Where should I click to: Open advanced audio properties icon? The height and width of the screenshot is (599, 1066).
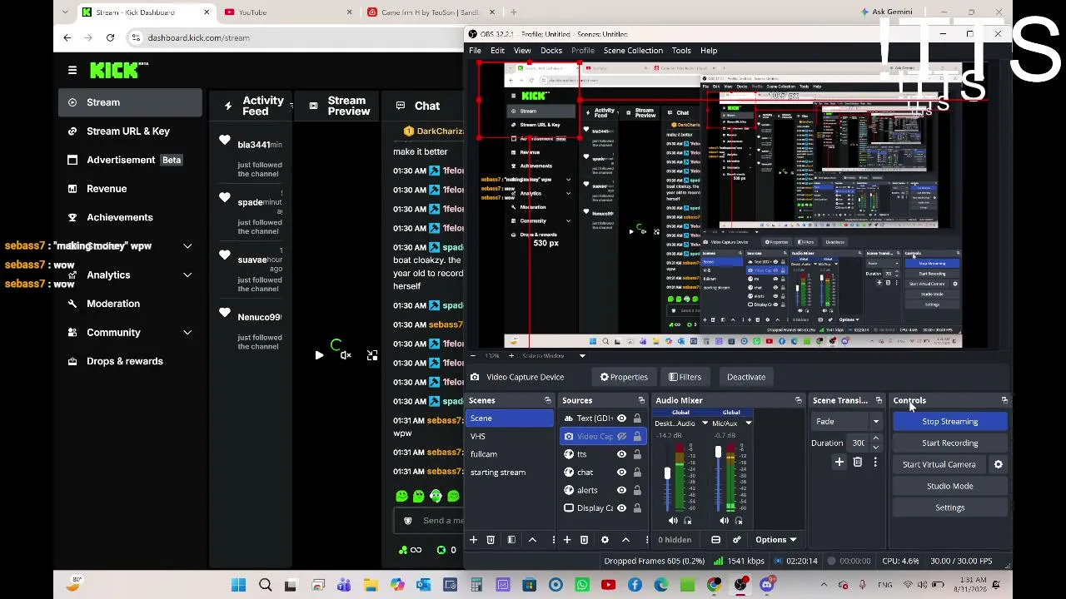click(x=736, y=540)
